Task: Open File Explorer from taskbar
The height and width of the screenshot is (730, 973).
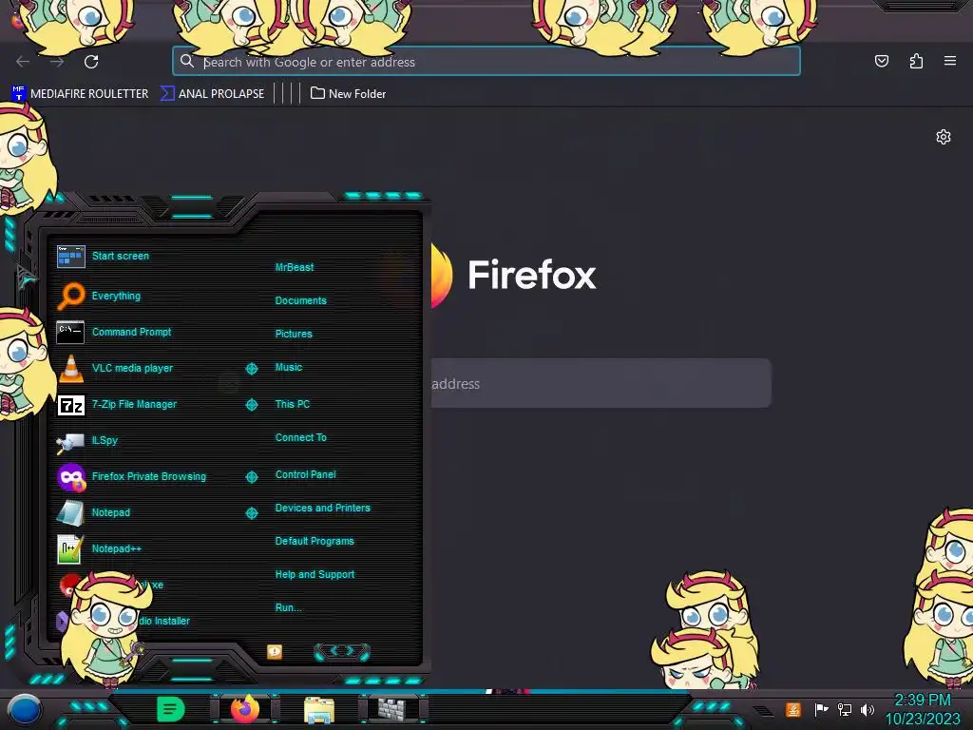Action: coord(319,709)
